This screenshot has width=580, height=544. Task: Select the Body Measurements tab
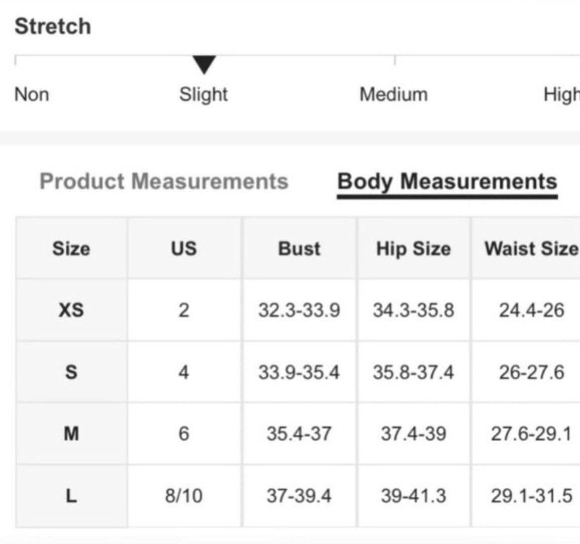[x=447, y=182]
